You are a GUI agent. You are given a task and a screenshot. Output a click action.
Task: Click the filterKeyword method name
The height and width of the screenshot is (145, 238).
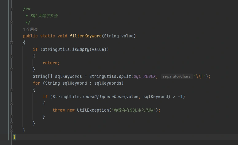point(85,36)
